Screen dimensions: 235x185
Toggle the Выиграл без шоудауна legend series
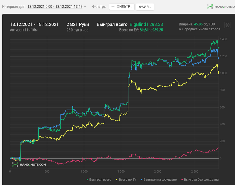(200, 179)
